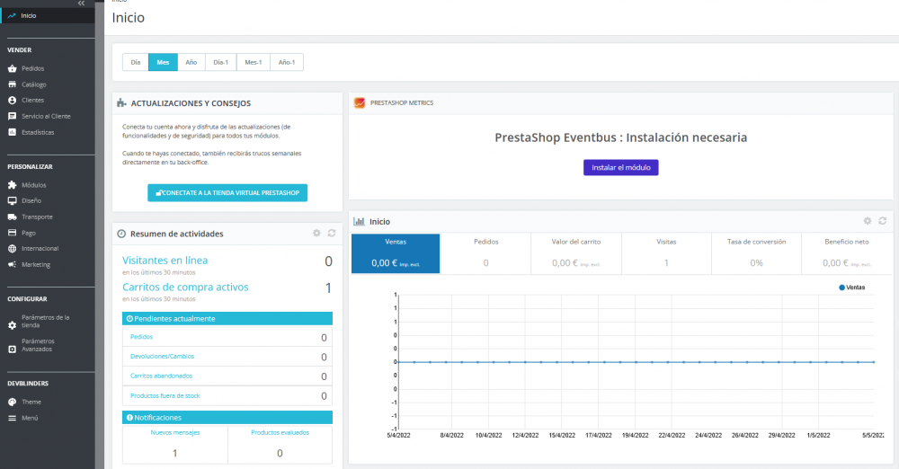899x469 pixels.
Task: Toggle the Ventas legend color dot
Action: pyautogui.click(x=841, y=288)
